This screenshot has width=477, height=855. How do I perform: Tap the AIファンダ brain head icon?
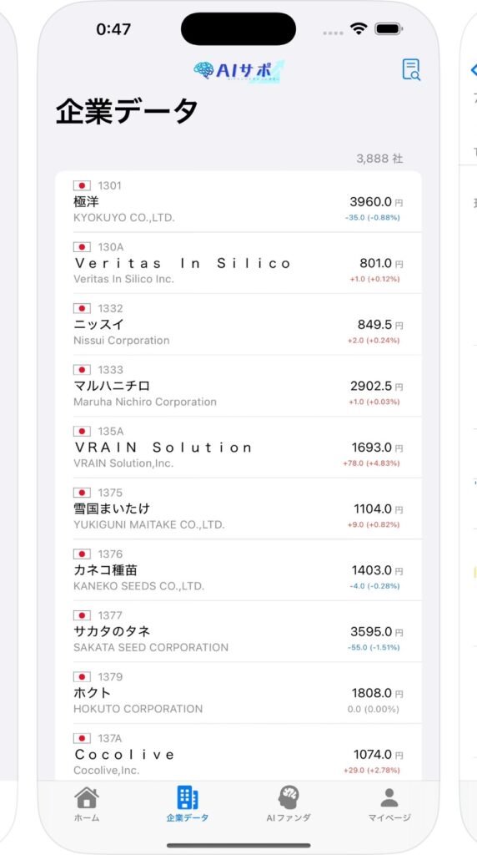pyautogui.click(x=289, y=797)
